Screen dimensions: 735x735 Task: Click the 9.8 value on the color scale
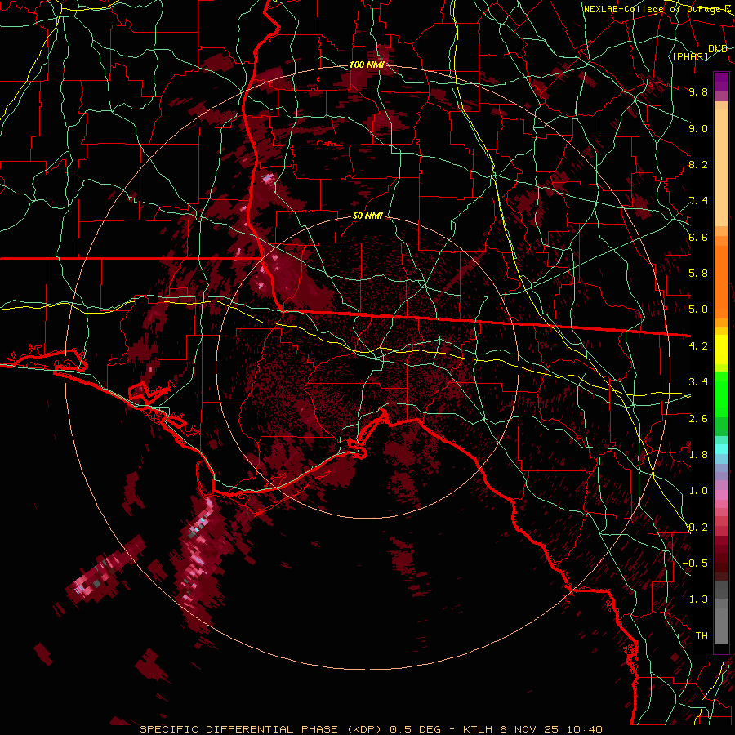(698, 91)
